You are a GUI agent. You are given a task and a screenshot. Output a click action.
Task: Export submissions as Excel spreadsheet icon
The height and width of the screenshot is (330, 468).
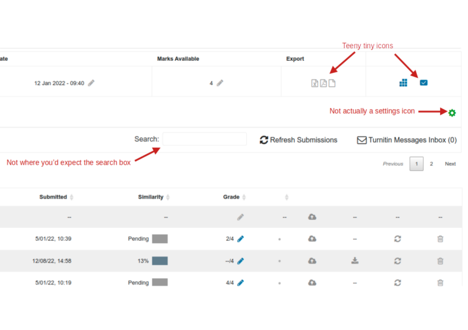[314, 83]
